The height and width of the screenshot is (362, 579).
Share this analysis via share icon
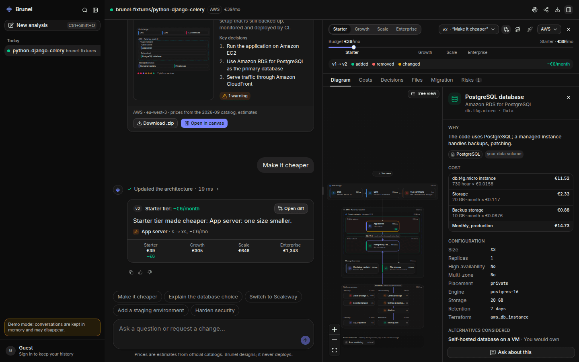pos(546,10)
